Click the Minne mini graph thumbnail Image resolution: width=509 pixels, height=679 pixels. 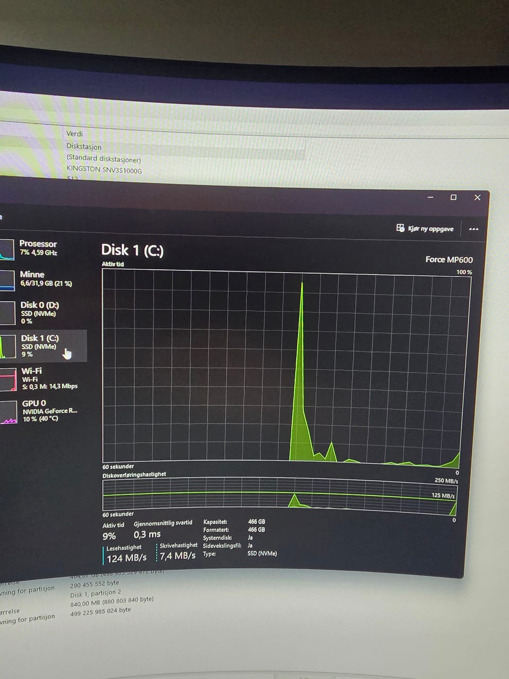7,281
